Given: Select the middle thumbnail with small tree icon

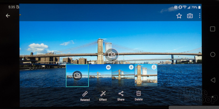Looking at the screenshot, I should (123, 75).
